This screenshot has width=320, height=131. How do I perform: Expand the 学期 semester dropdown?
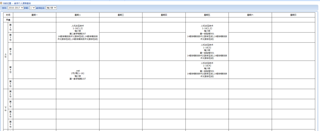tap(33, 8)
